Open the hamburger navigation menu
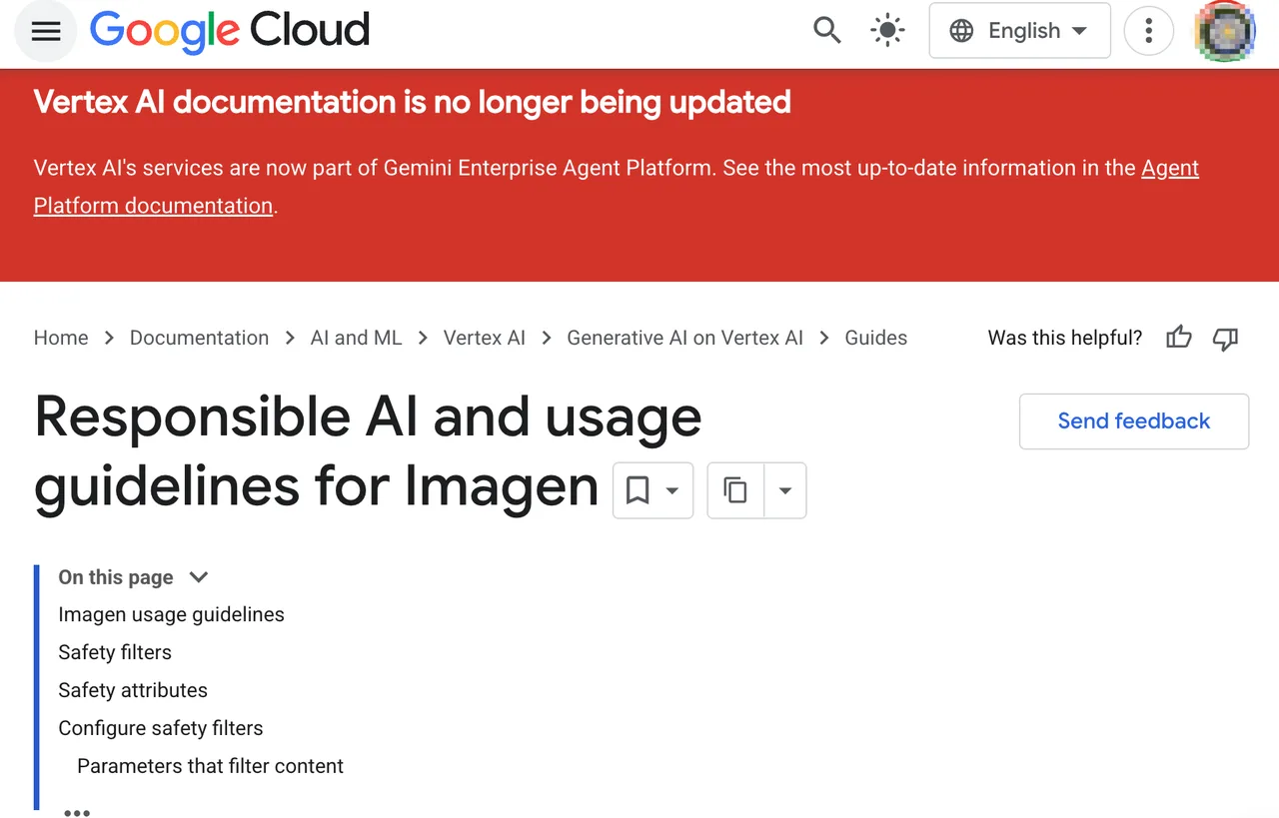Screen dimensions: 1279x818 tap(46, 31)
